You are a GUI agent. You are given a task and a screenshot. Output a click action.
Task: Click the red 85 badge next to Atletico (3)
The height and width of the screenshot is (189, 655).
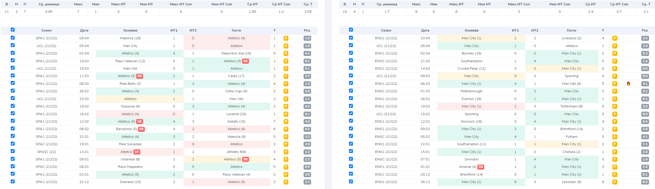245,61
